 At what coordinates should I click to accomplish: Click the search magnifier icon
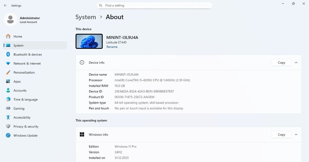(101, 6)
